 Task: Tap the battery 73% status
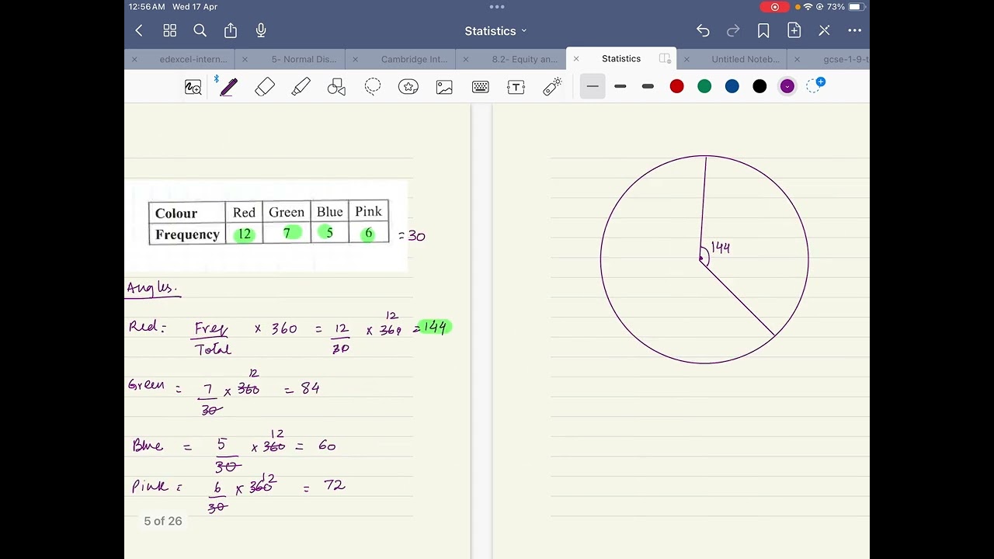pos(845,7)
